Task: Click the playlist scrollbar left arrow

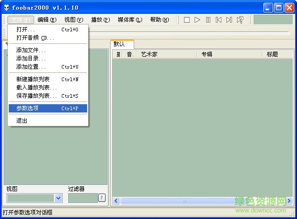Action: click(116, 201)
